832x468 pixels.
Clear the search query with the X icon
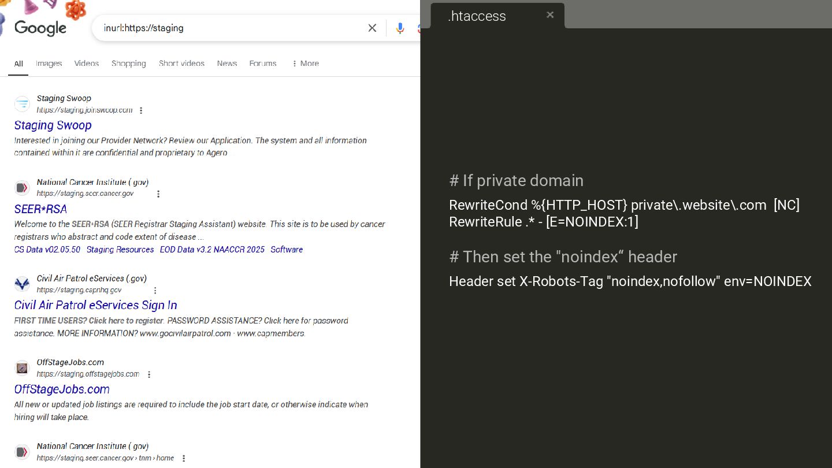(372, 28)
